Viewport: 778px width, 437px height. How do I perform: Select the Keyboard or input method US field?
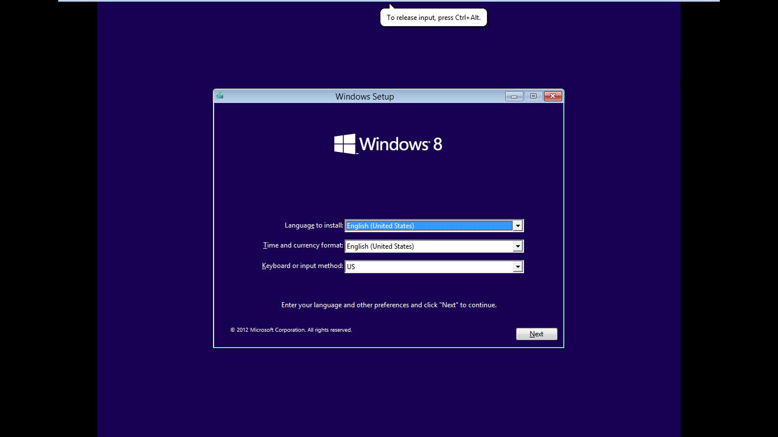(x=434, y=267)
